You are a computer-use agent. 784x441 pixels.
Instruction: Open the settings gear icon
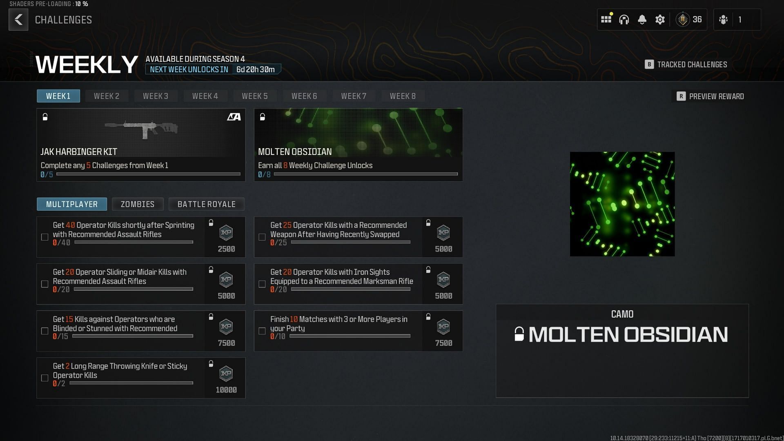pyautogui.click(x=660, y=20)
